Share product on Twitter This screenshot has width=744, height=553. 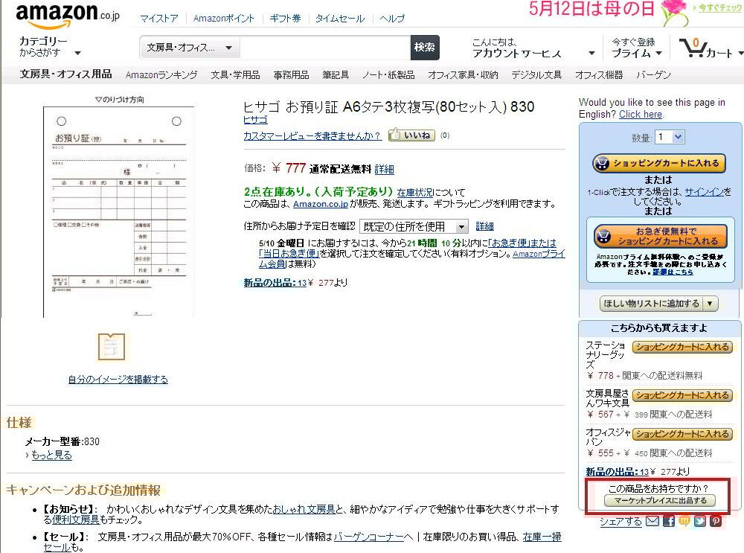[x=700, y=522]
